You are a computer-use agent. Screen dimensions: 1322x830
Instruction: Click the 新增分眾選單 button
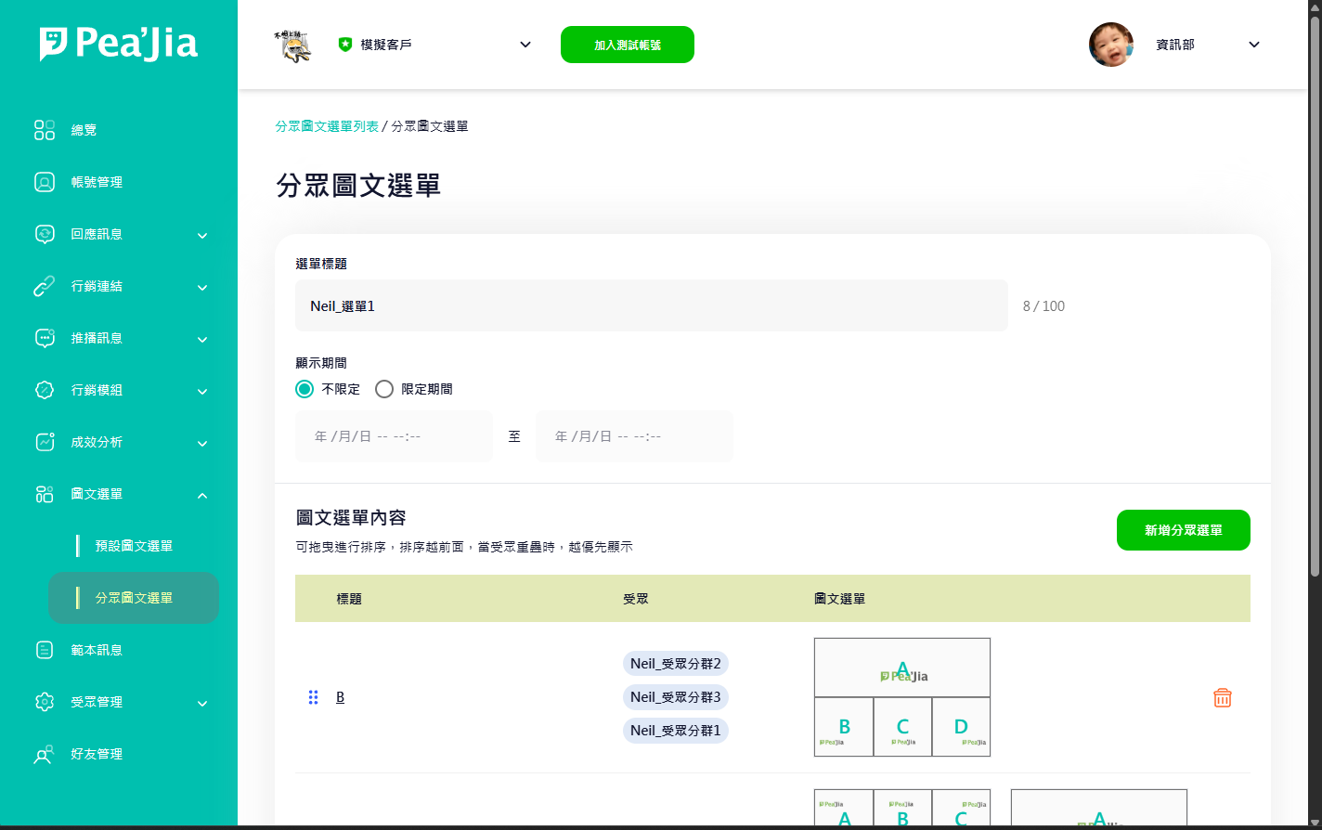pyautogui.click(x=1183, y=530)
